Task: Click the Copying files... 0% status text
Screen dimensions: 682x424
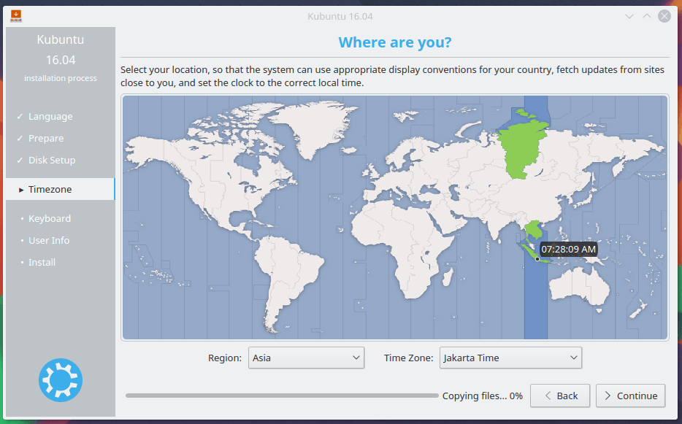Action: click(483, 396)
